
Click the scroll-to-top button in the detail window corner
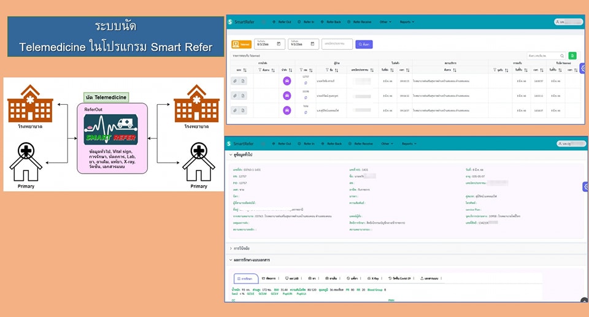(583, 300)
